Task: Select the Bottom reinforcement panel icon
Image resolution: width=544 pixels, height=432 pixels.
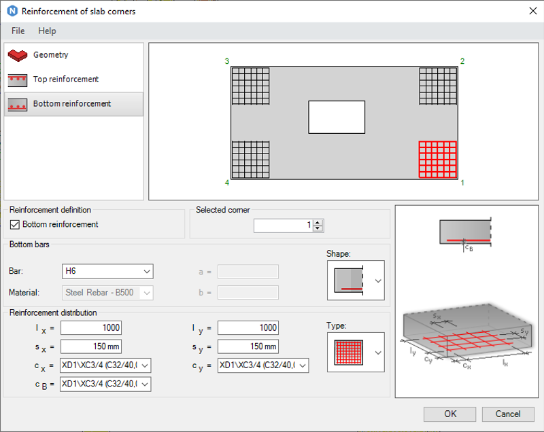Action: 18,105
